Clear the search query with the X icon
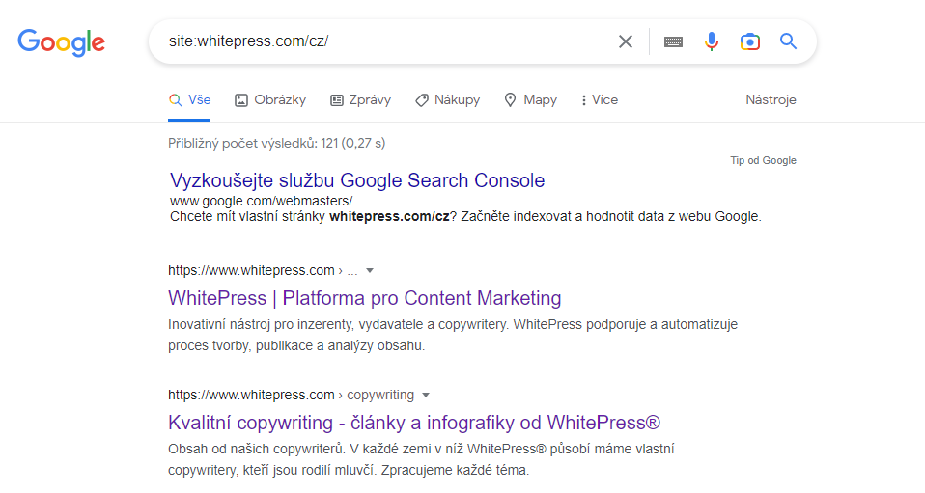The height and width of the screenshot is (493, 925). (626, 41)
